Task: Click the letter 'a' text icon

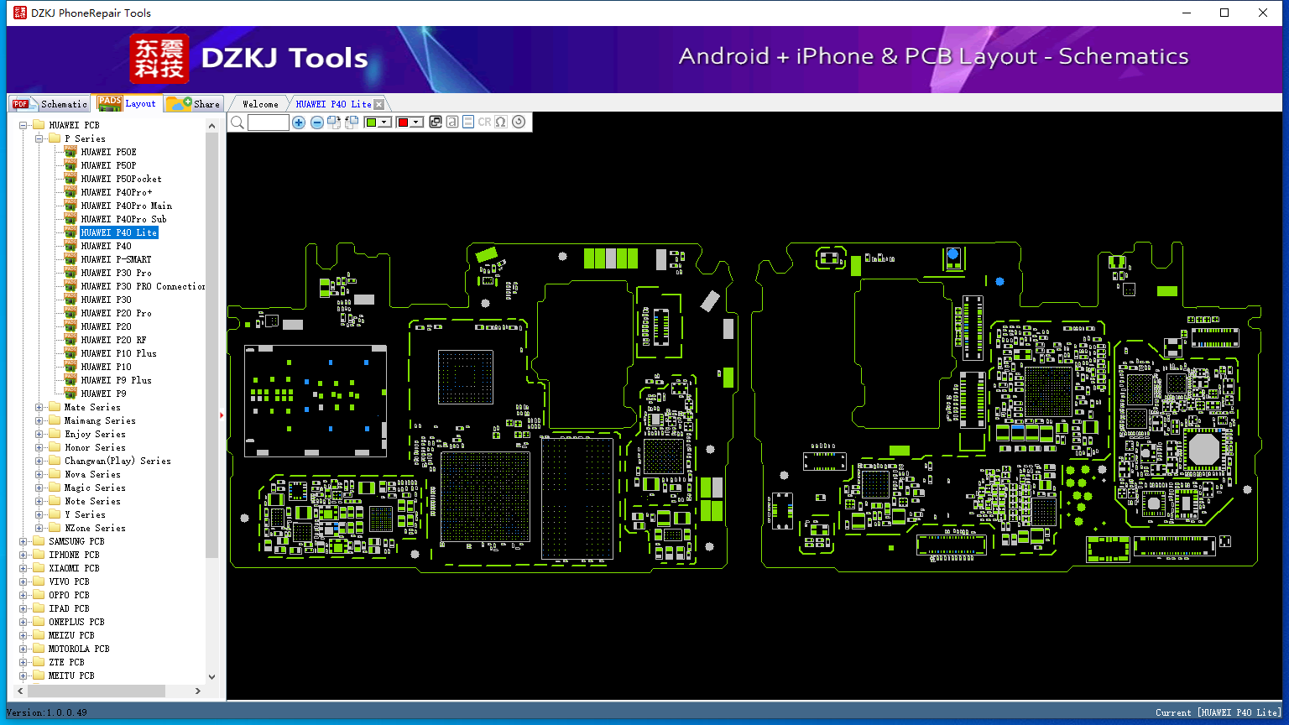Action: click(x=452, y=123)
